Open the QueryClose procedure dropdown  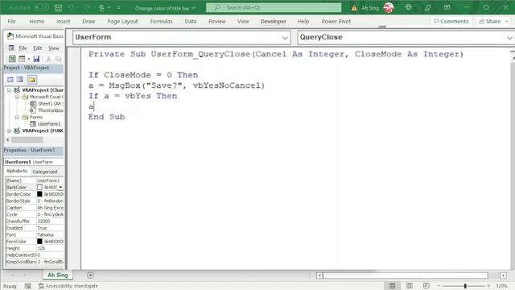pyautogui.click(x=509, y=38)
